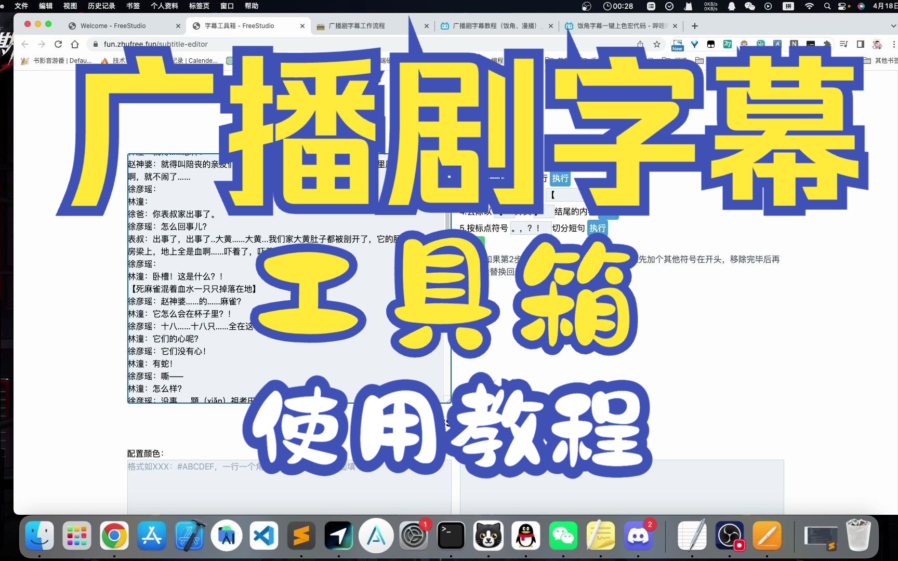This screenshot has width=898, height=561.
Task: Open QQ penguin app in the Dock
Action: tap(526, 536)
